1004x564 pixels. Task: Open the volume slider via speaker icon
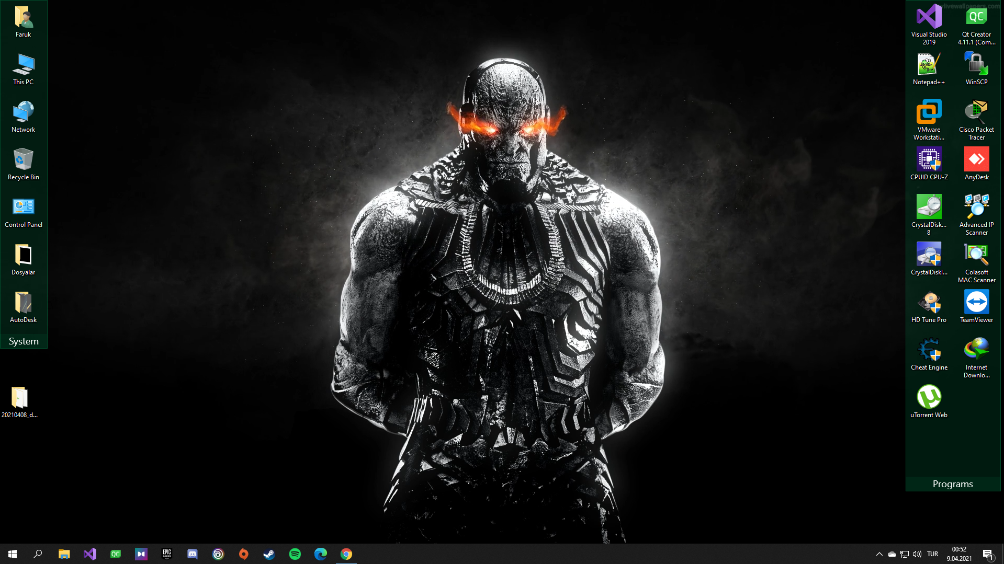pos(917,554)
